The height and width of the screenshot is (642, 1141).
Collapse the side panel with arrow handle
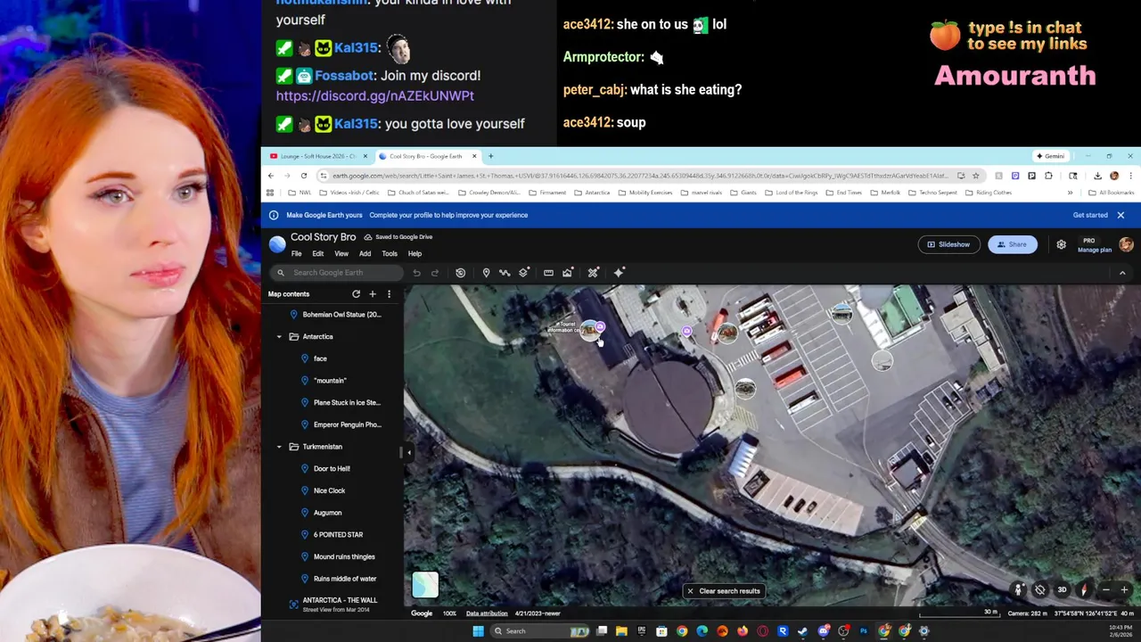click(408, 453)
